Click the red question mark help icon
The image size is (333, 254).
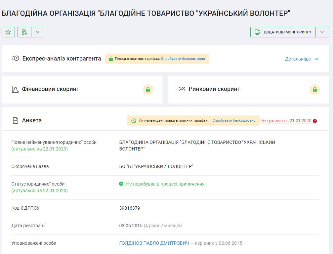click(315, 121)
